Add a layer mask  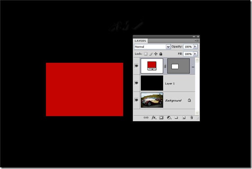pyautogui.click(x=161, y=118)
